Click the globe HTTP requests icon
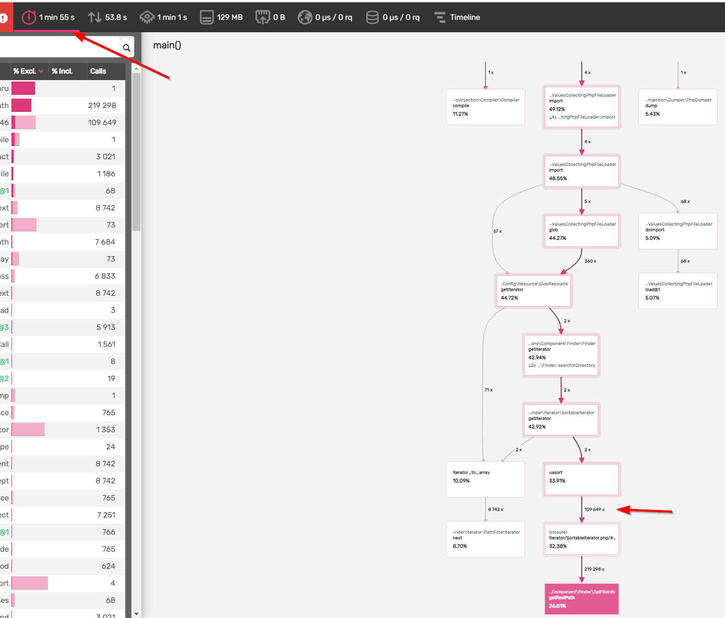Viewport: 725px width, 618px height. click(x=305, y=18)
